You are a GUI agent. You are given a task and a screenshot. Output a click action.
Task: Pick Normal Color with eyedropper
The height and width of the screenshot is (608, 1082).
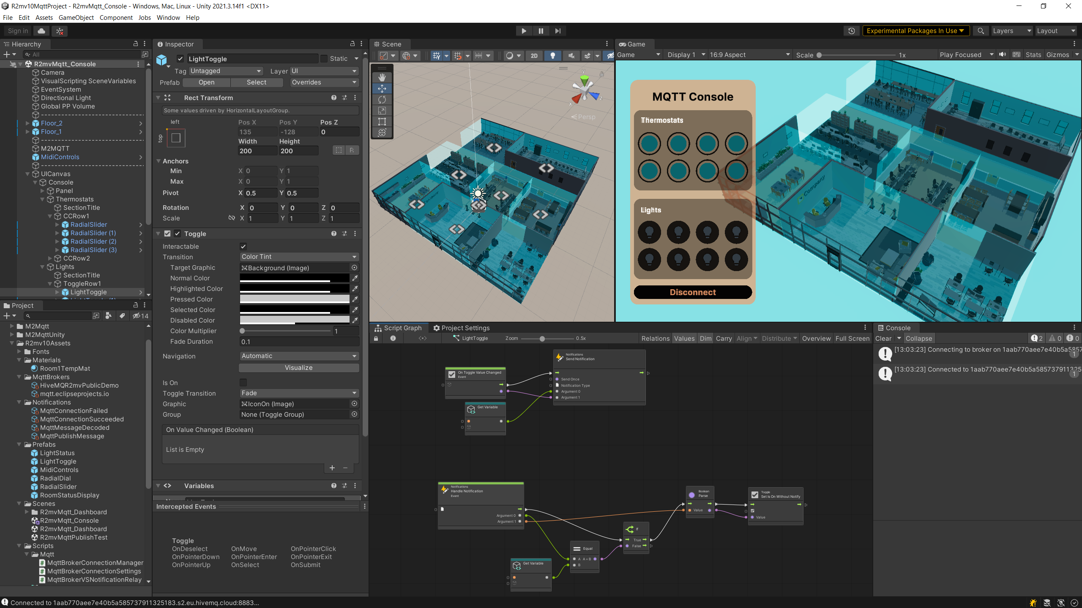point(355,278)
